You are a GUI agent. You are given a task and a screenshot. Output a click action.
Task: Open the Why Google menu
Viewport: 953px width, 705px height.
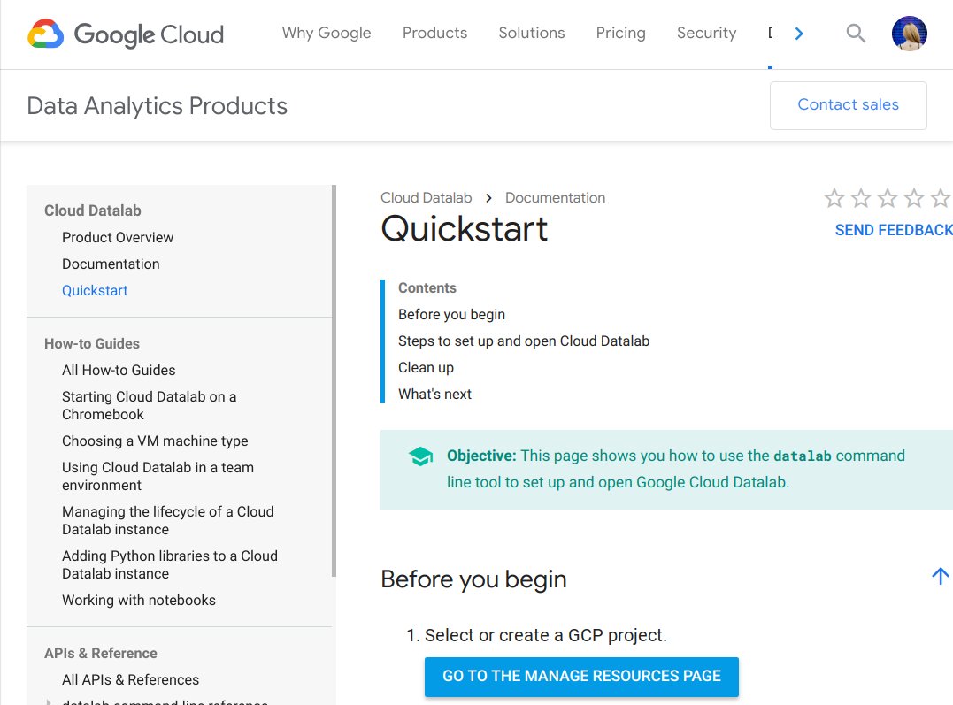[327, 33]
